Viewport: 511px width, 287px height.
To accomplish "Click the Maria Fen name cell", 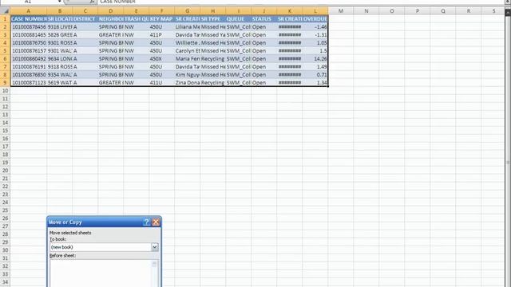I will point(188,58).
